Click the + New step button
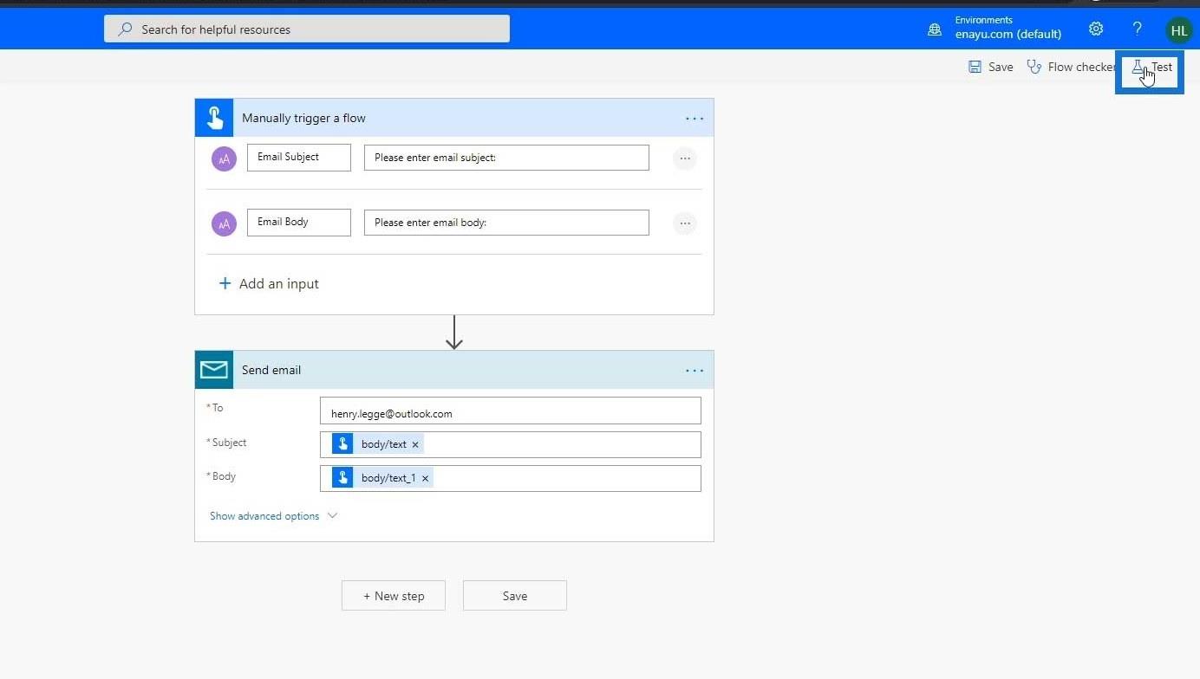Image resolution: width=1200 pixels, height=679 pixels. (394, 596)
